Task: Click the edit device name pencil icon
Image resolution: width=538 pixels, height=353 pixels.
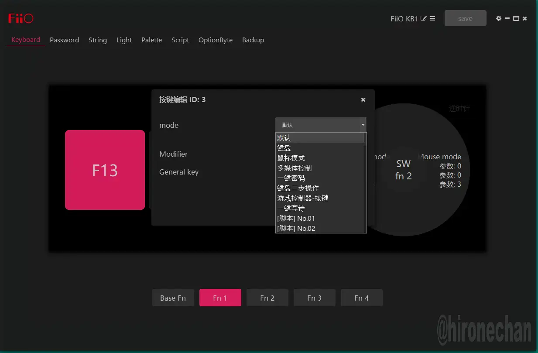Action: pyautogui.click(x=423, y=18)
